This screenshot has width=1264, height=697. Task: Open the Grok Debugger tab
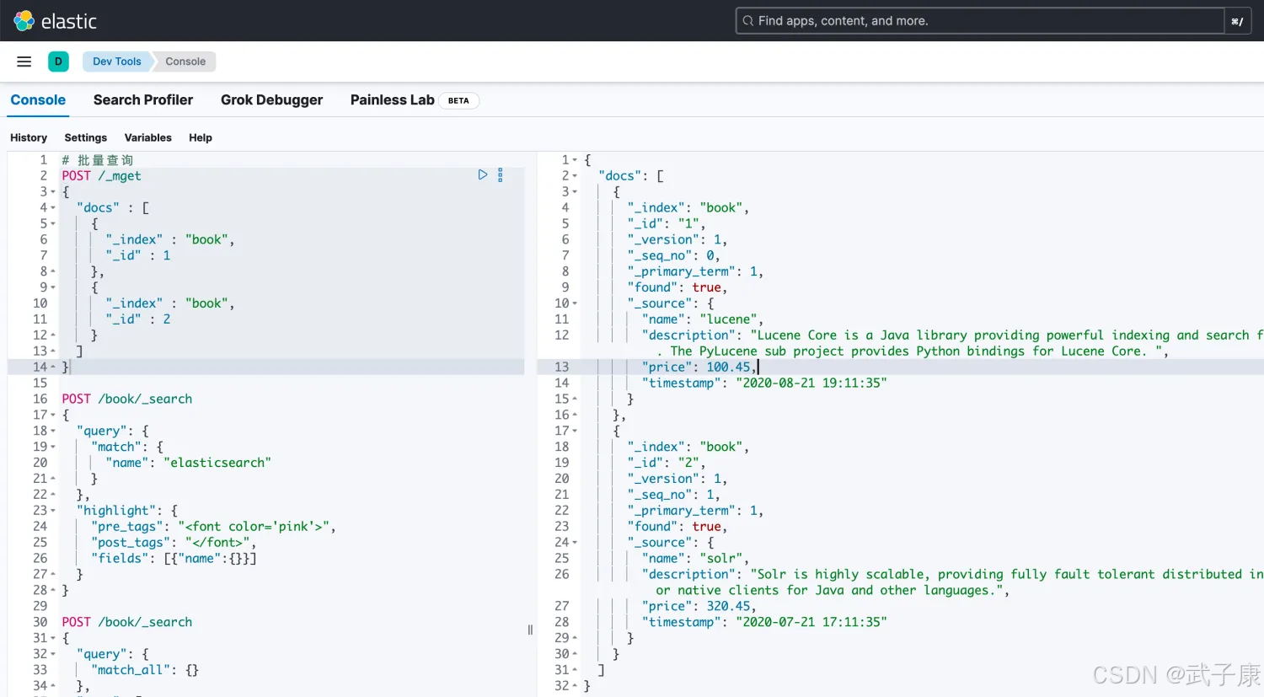(271, 100)
